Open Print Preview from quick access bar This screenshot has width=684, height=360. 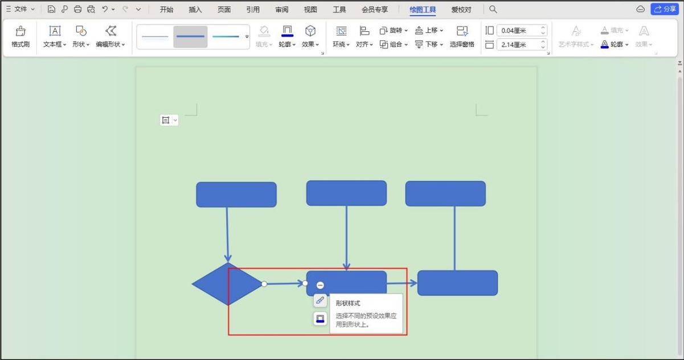(91, 9)
